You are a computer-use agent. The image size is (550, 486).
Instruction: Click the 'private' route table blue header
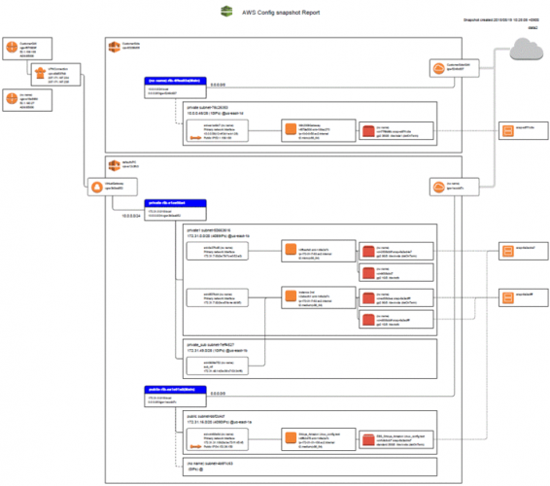coord(175,203)
